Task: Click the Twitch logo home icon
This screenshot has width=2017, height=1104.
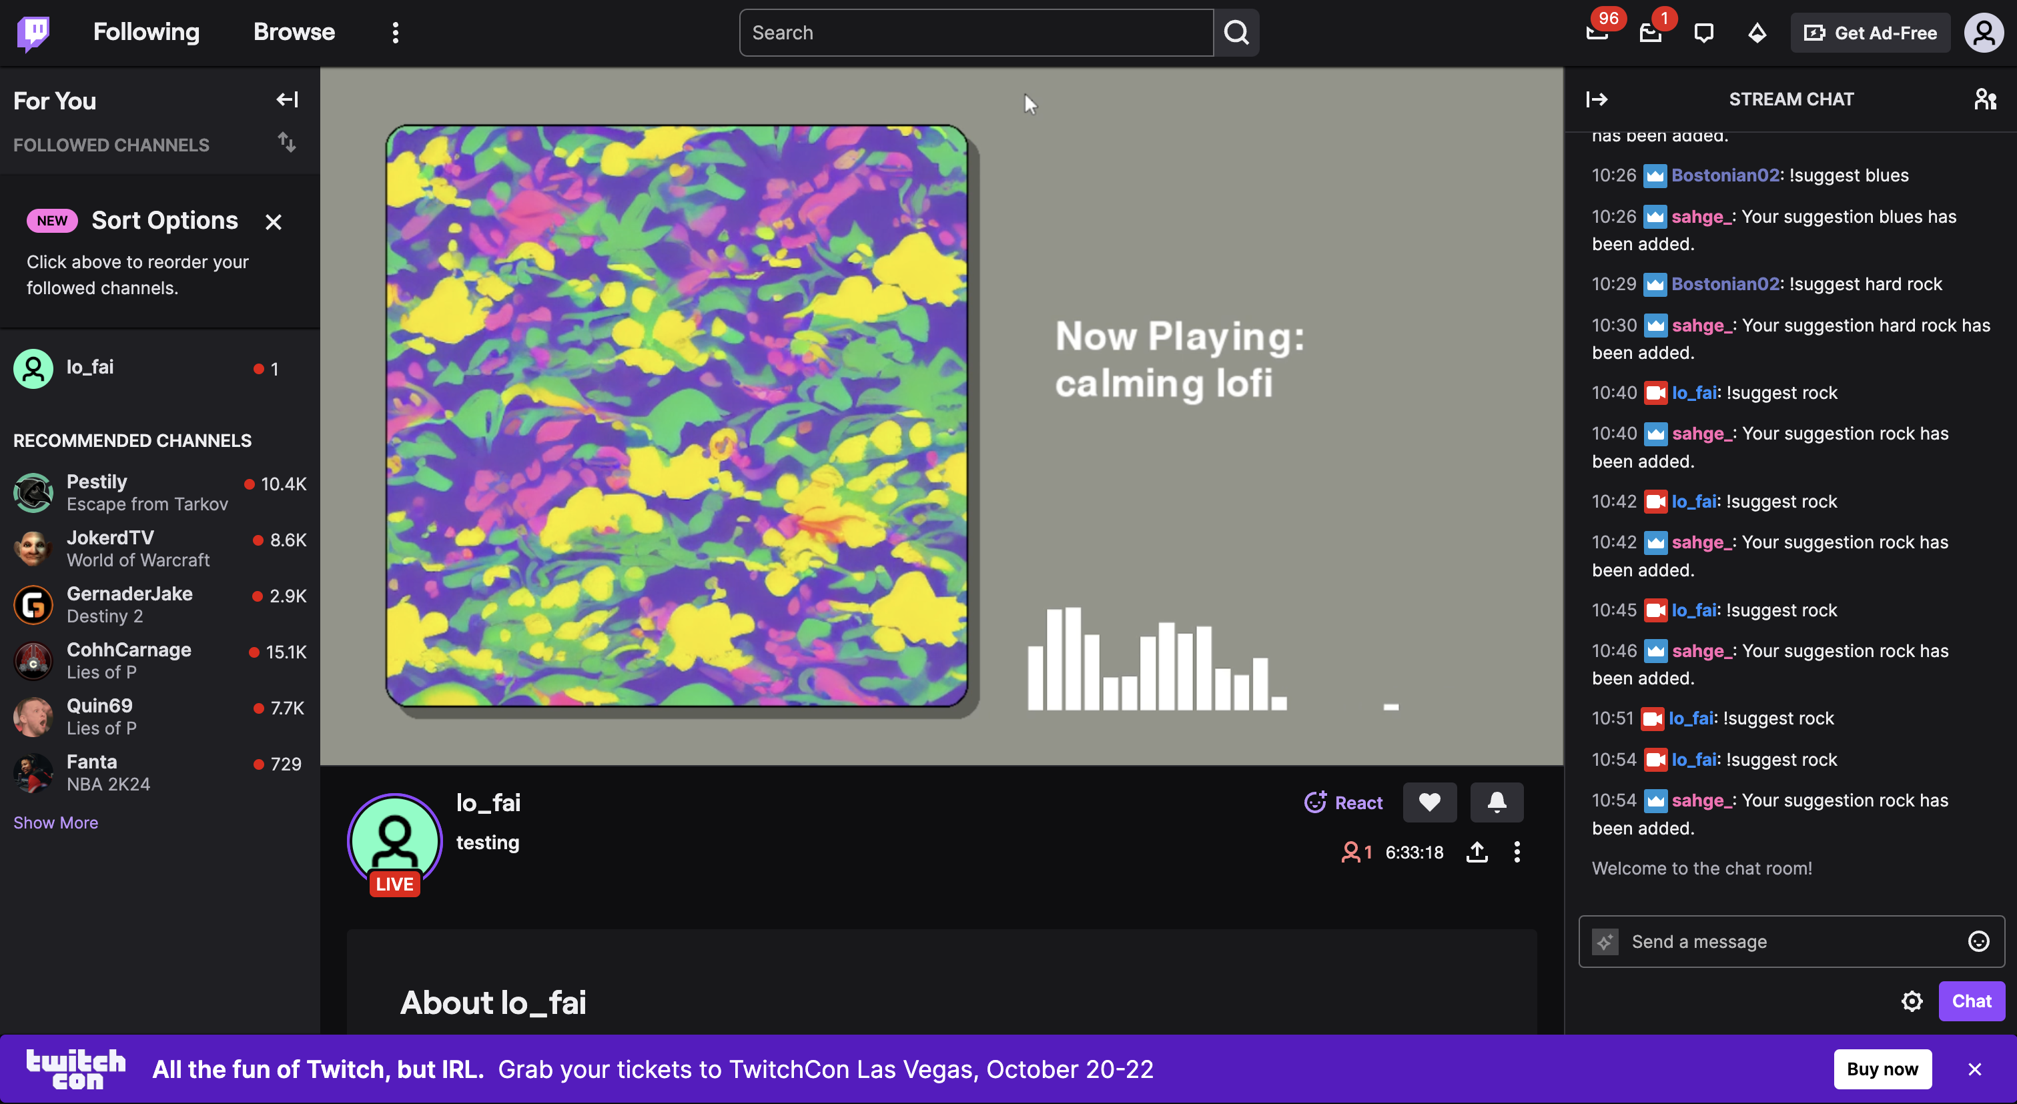Action: click(x=33, y=33)
